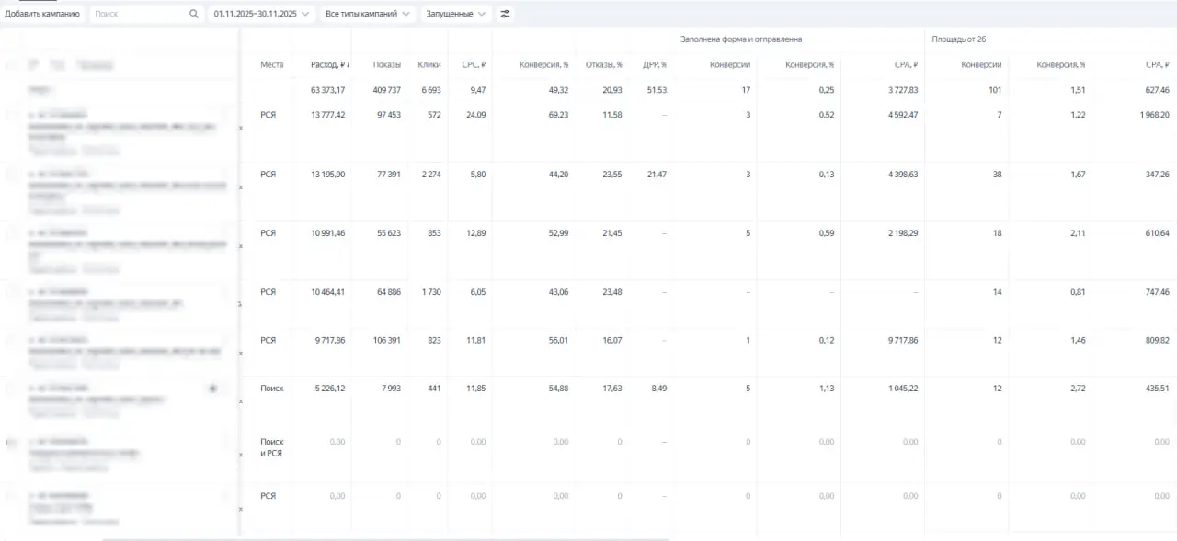Click the Места column header
The width and height of the screenshot is (1177, 541).
[271, 65]
